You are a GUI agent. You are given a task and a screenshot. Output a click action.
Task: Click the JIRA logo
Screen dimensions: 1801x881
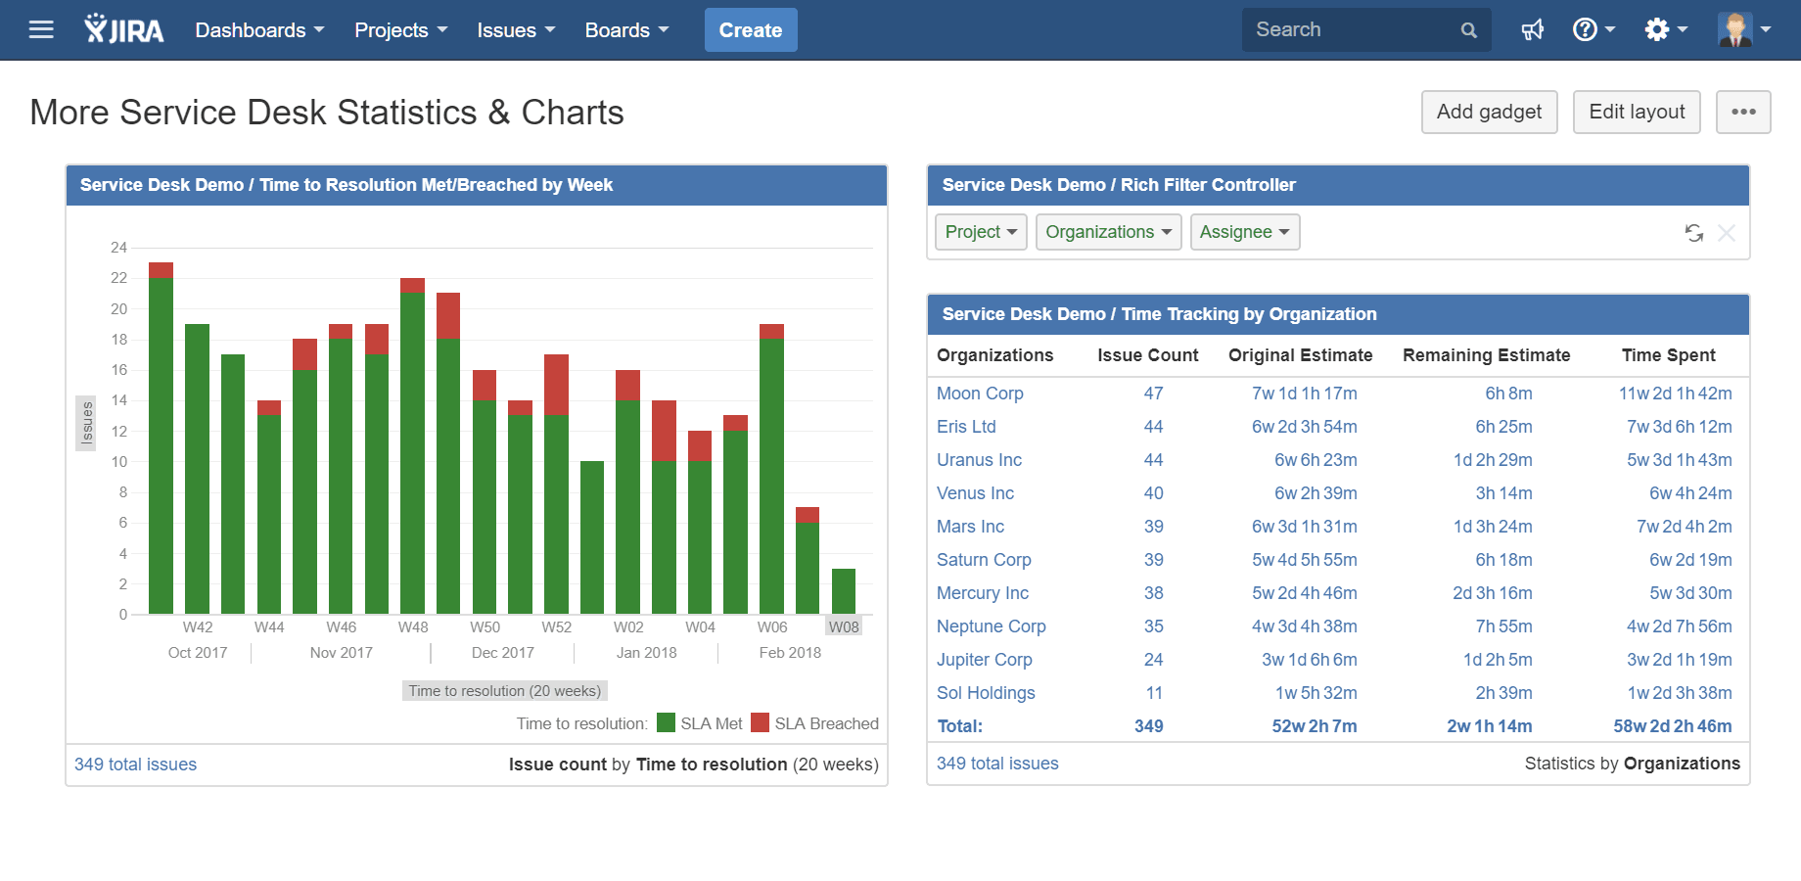[x=124, y=29]
